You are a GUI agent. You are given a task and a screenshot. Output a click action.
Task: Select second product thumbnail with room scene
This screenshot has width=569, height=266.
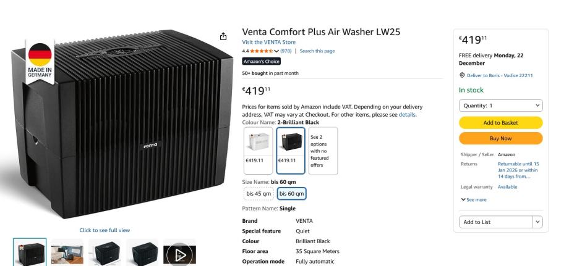[x=67, y=253]
